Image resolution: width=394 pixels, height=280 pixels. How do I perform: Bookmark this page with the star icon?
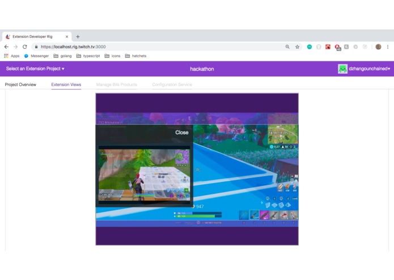(297, 46)
